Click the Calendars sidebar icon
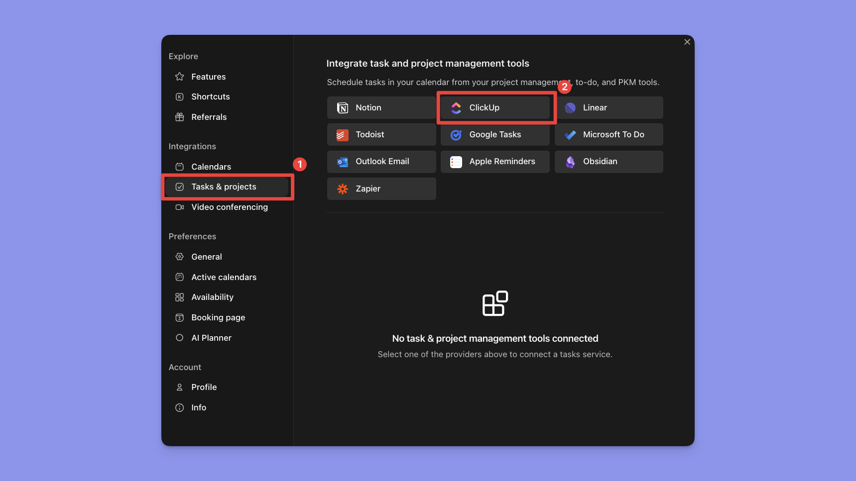This screenshot has width=856, height=481. click(x=180, y=167)
